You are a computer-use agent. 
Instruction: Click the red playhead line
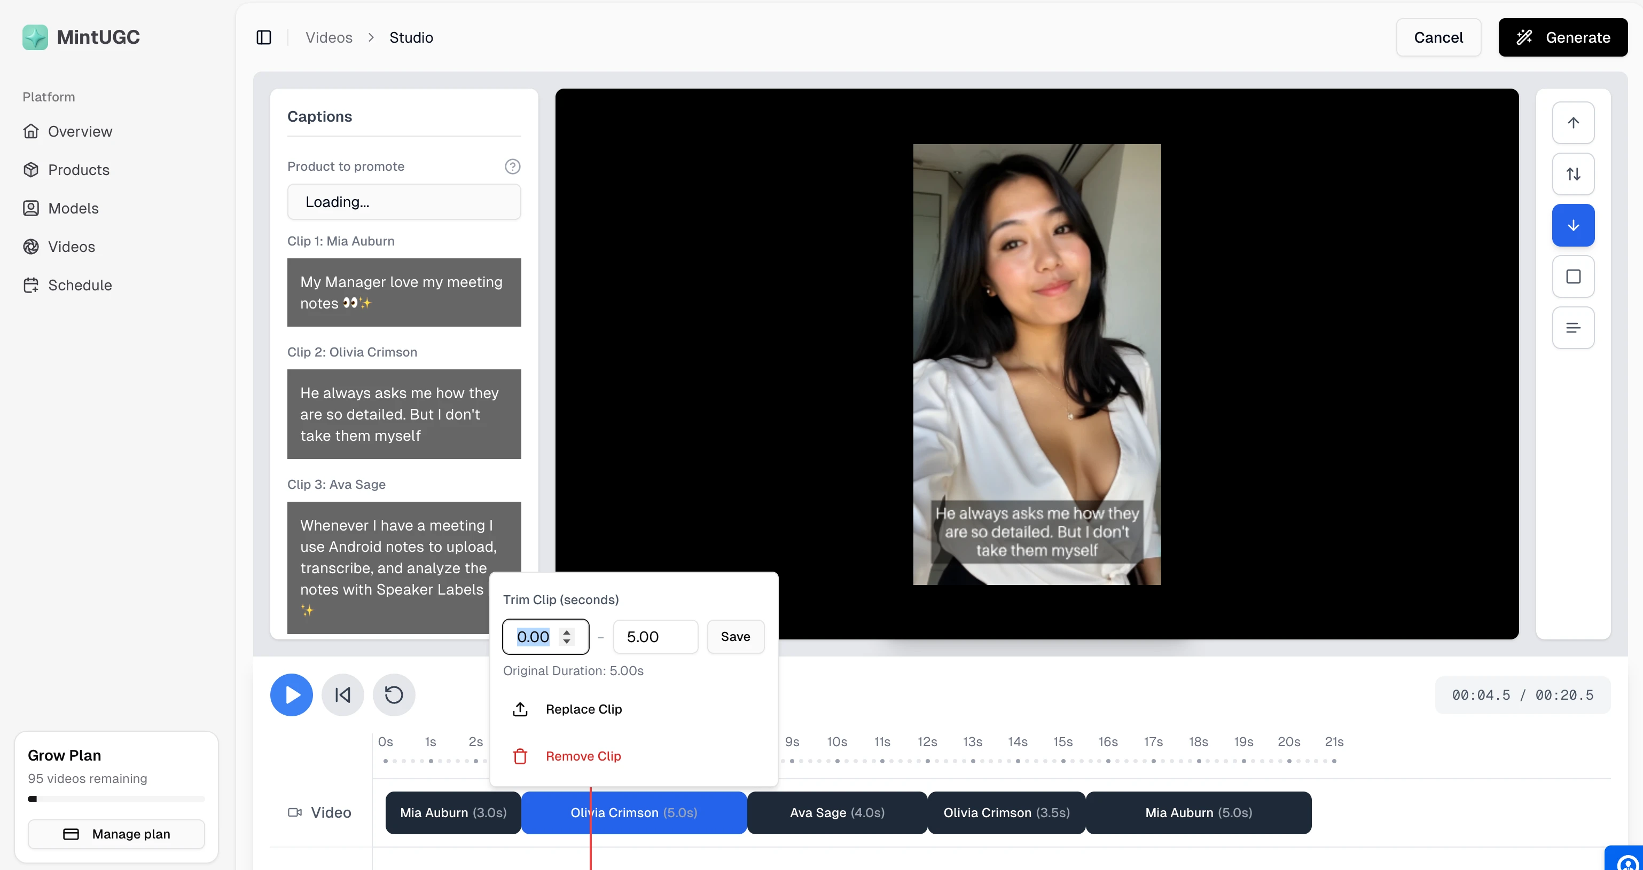coord(591,828)
